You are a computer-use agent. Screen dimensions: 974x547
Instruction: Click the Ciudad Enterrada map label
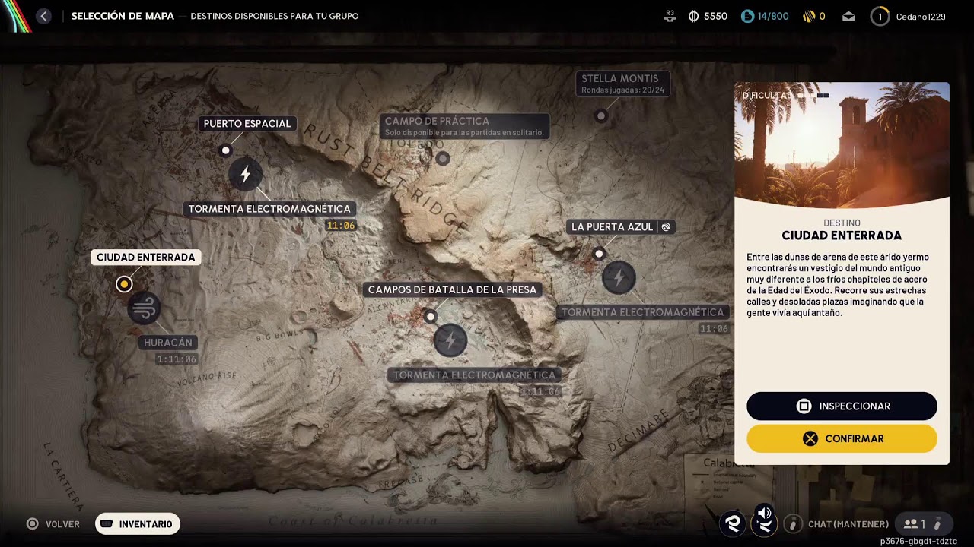point(146,258)
